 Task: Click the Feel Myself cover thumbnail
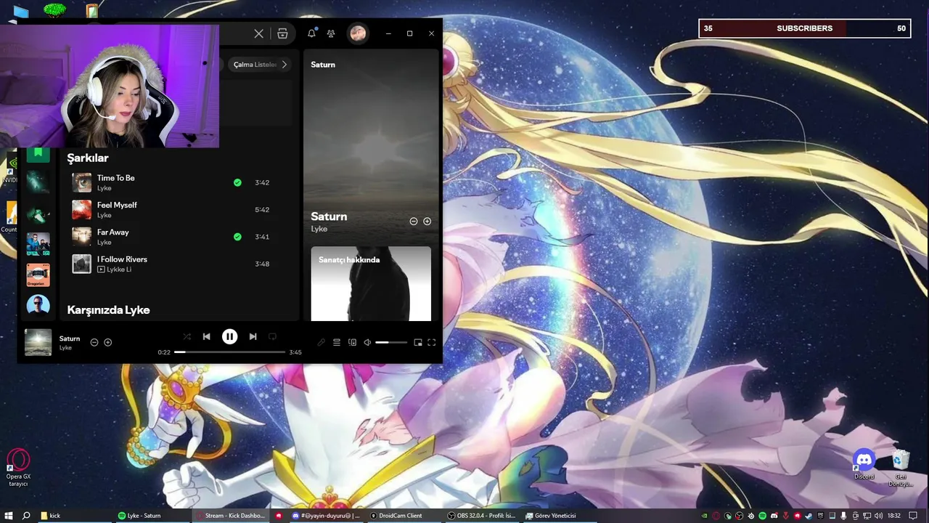[81, 210]
